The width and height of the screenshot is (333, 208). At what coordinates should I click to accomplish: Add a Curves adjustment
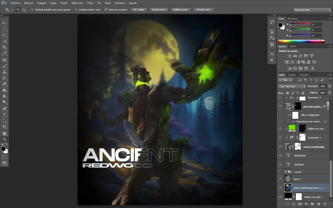coord(300,56)
